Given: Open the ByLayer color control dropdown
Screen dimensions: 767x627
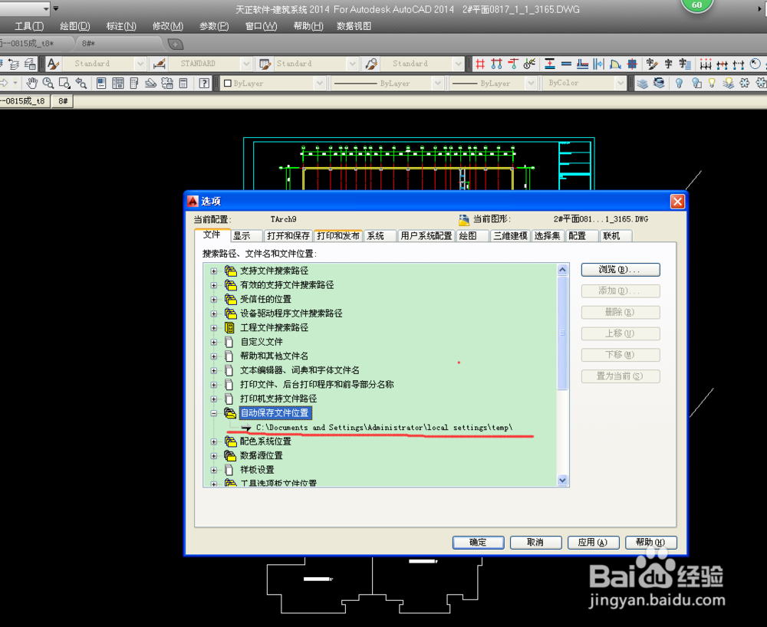Looking at the screenshot, I should (x=319, y=83).
